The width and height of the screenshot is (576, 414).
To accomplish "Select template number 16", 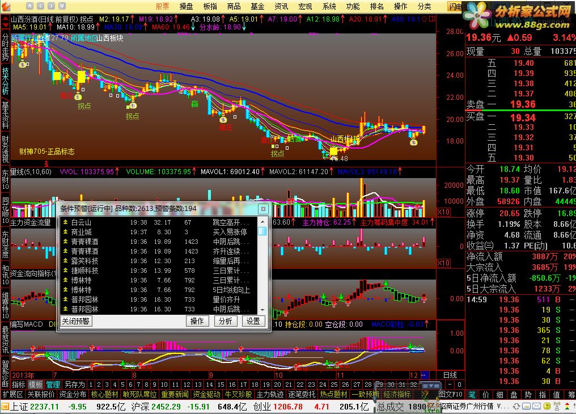I will point(232,385).
